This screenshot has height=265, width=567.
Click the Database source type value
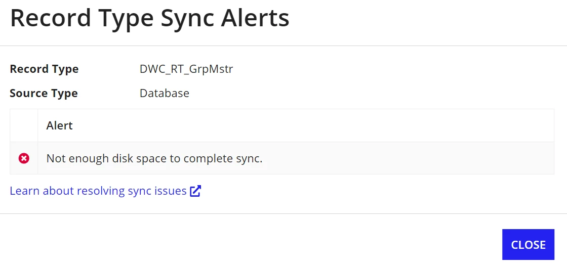pyautogui.click(x=165, y=93)
